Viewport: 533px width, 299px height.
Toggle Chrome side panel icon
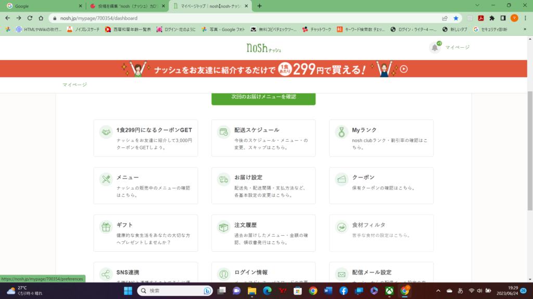tap(503, 18)
